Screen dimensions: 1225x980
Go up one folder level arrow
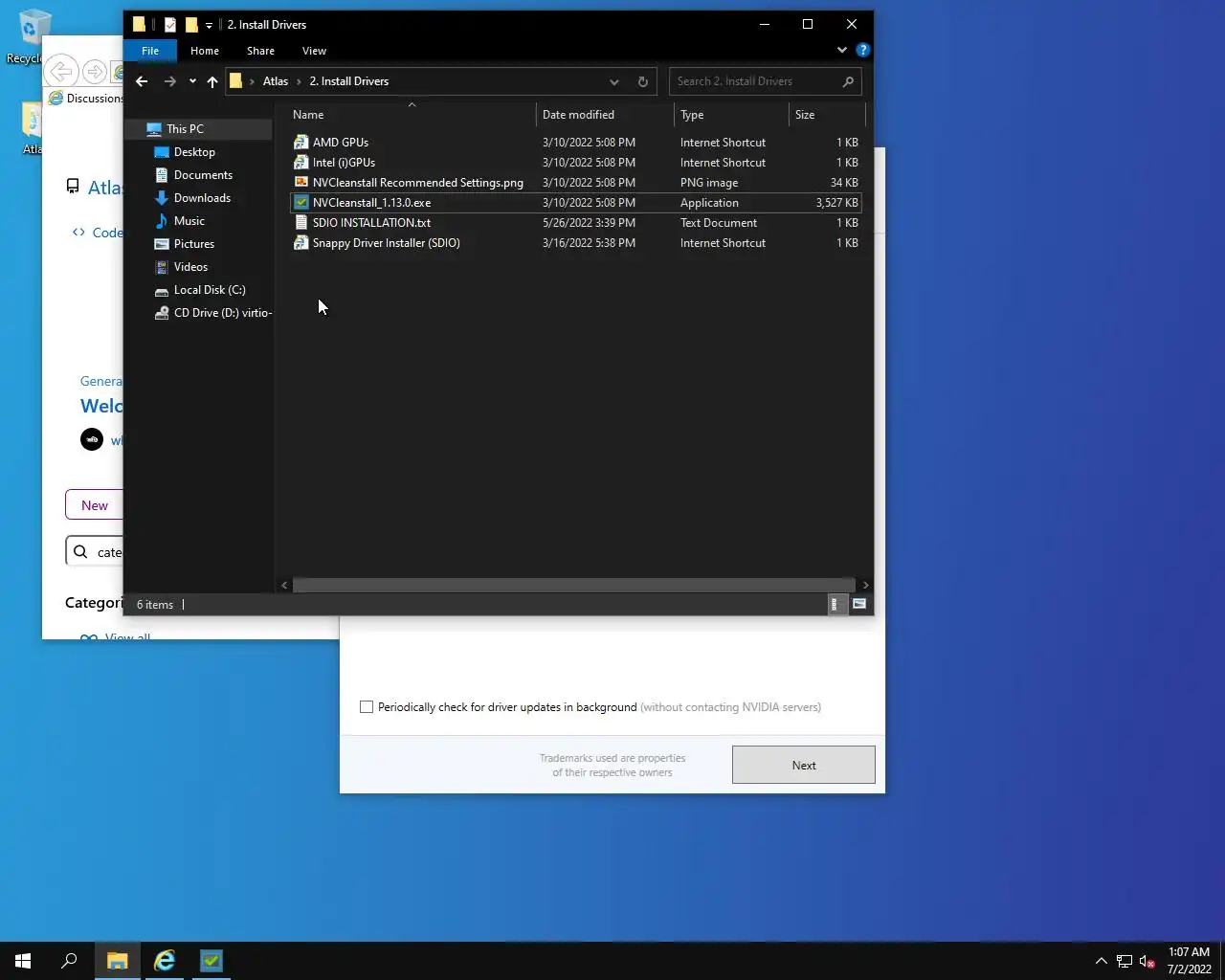coord(212,81)
